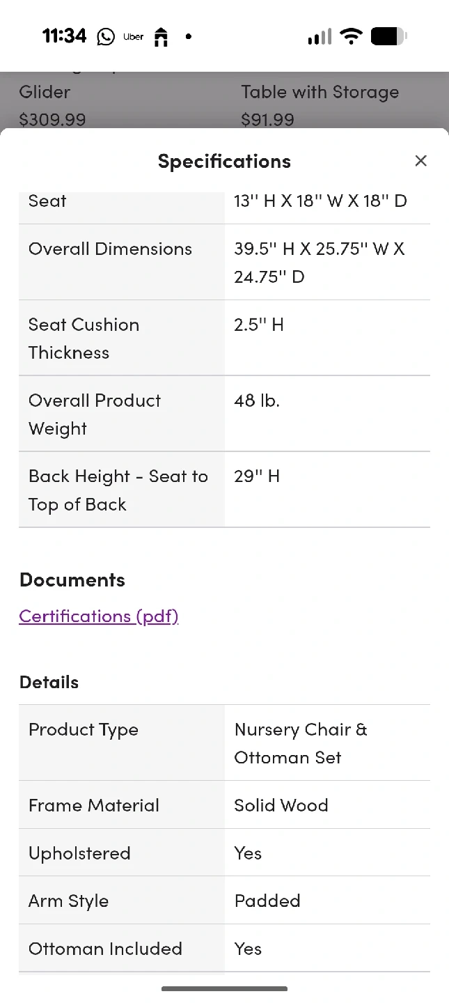
Task: Tap the cellular signal bars icon
Action: (x=320, y=36)
